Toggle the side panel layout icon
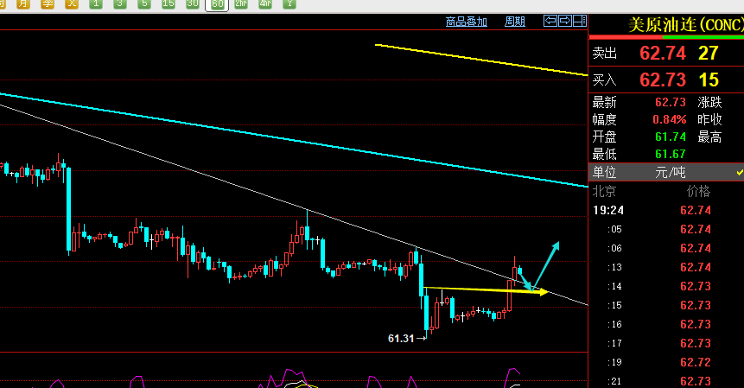 (580, 21)
